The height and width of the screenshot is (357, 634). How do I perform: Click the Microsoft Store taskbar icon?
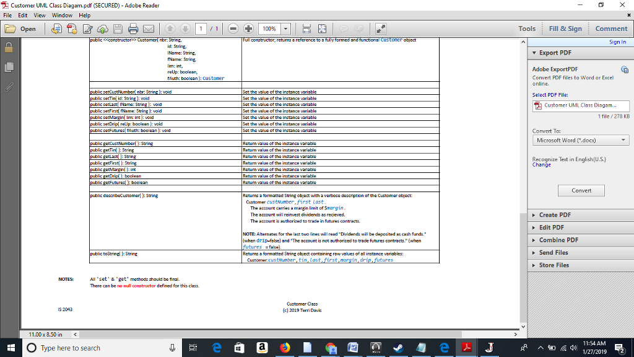tap(240, 348)
